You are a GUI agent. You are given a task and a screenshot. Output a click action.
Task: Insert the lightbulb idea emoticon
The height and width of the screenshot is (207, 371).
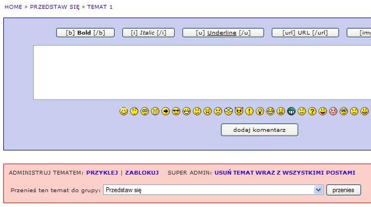pyautogui.click(x=260, y=111)
